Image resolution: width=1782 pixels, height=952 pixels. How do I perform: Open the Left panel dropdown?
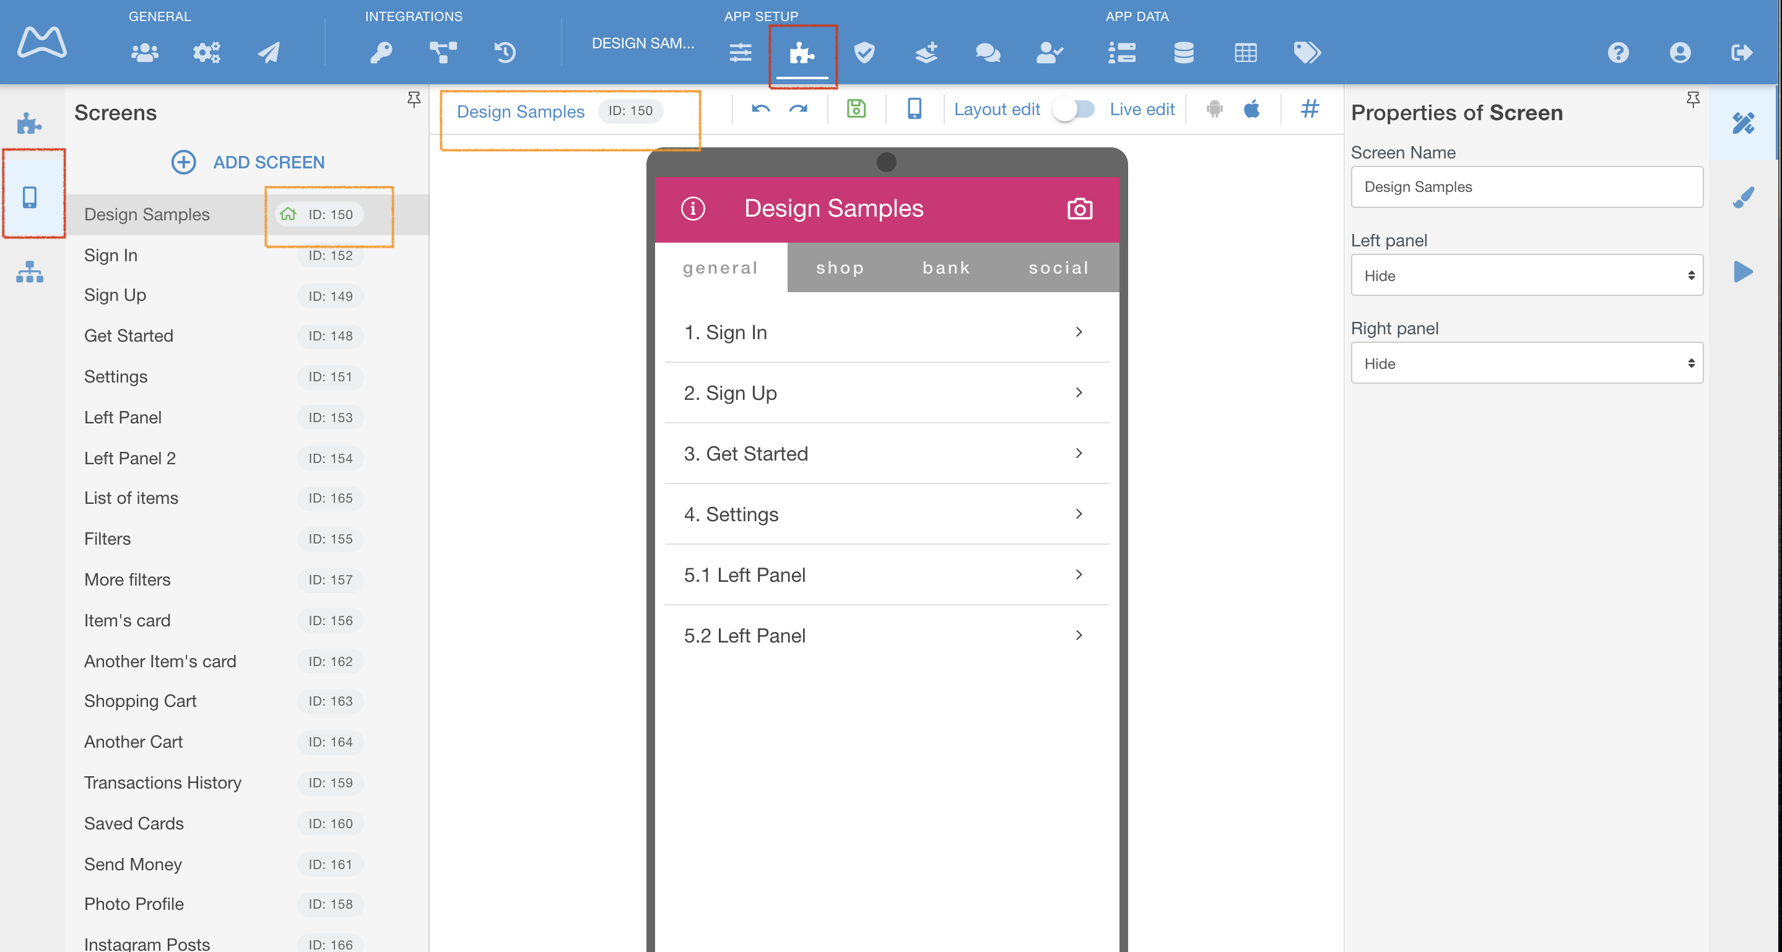1527,275
